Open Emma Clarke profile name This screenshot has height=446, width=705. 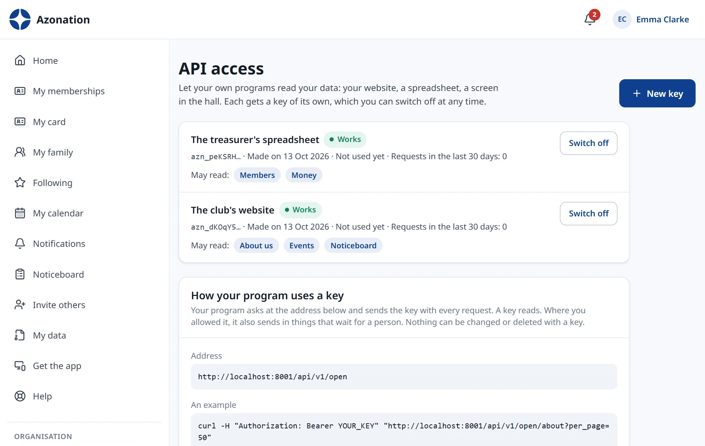coord(662,19)
